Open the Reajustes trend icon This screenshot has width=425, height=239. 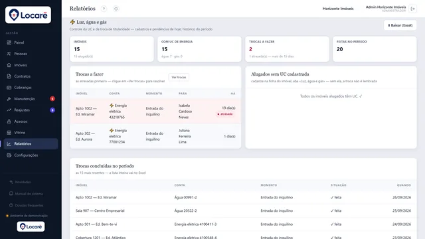[x=9, y=110]
